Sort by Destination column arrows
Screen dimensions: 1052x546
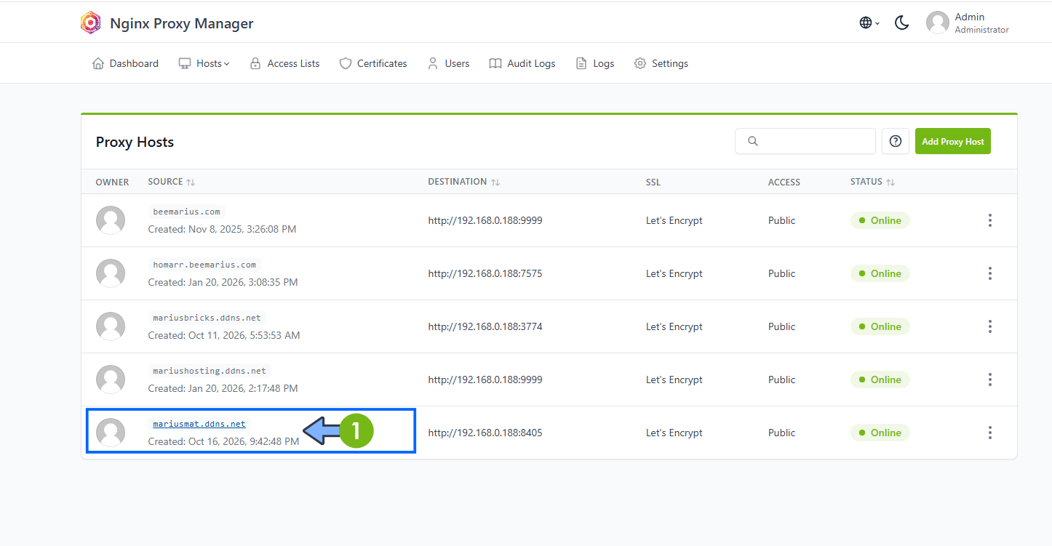point(495,182)
